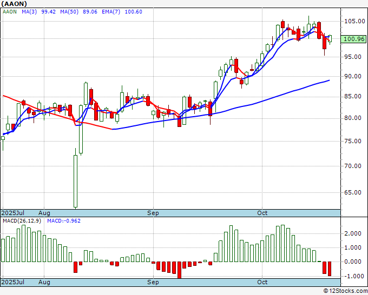Image resolution: width=368 pixels, height=295 pixels.
Task: Click the 100.96 current price tag
Action: 354,39
